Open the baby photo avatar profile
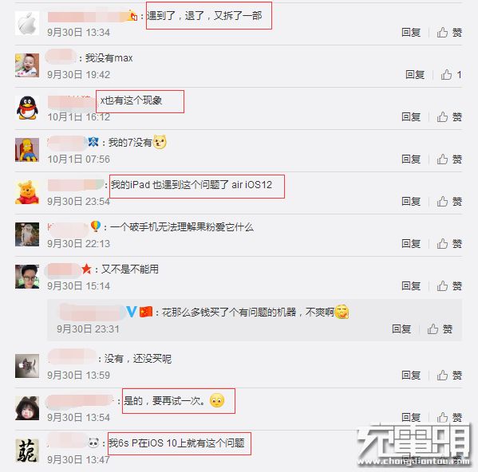Image resolution: width=478 pixels, height=472 pixels. (x=27, y=65)
